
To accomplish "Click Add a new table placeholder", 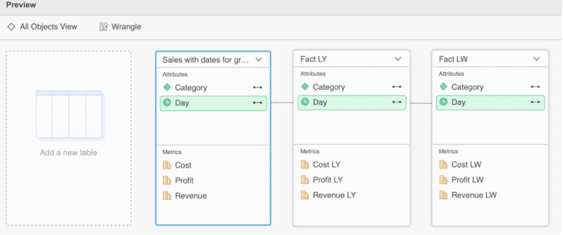I will 69,138.
